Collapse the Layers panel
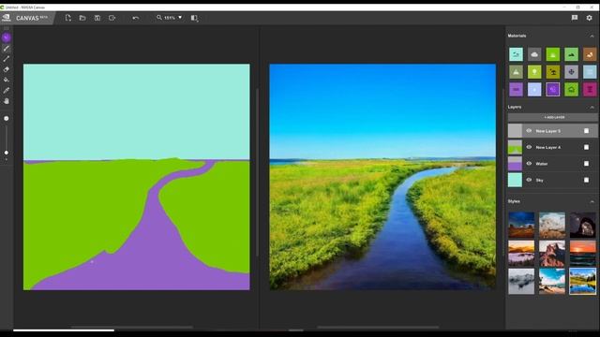This screenshot has height=337, width=600. [x=592, y=108]
